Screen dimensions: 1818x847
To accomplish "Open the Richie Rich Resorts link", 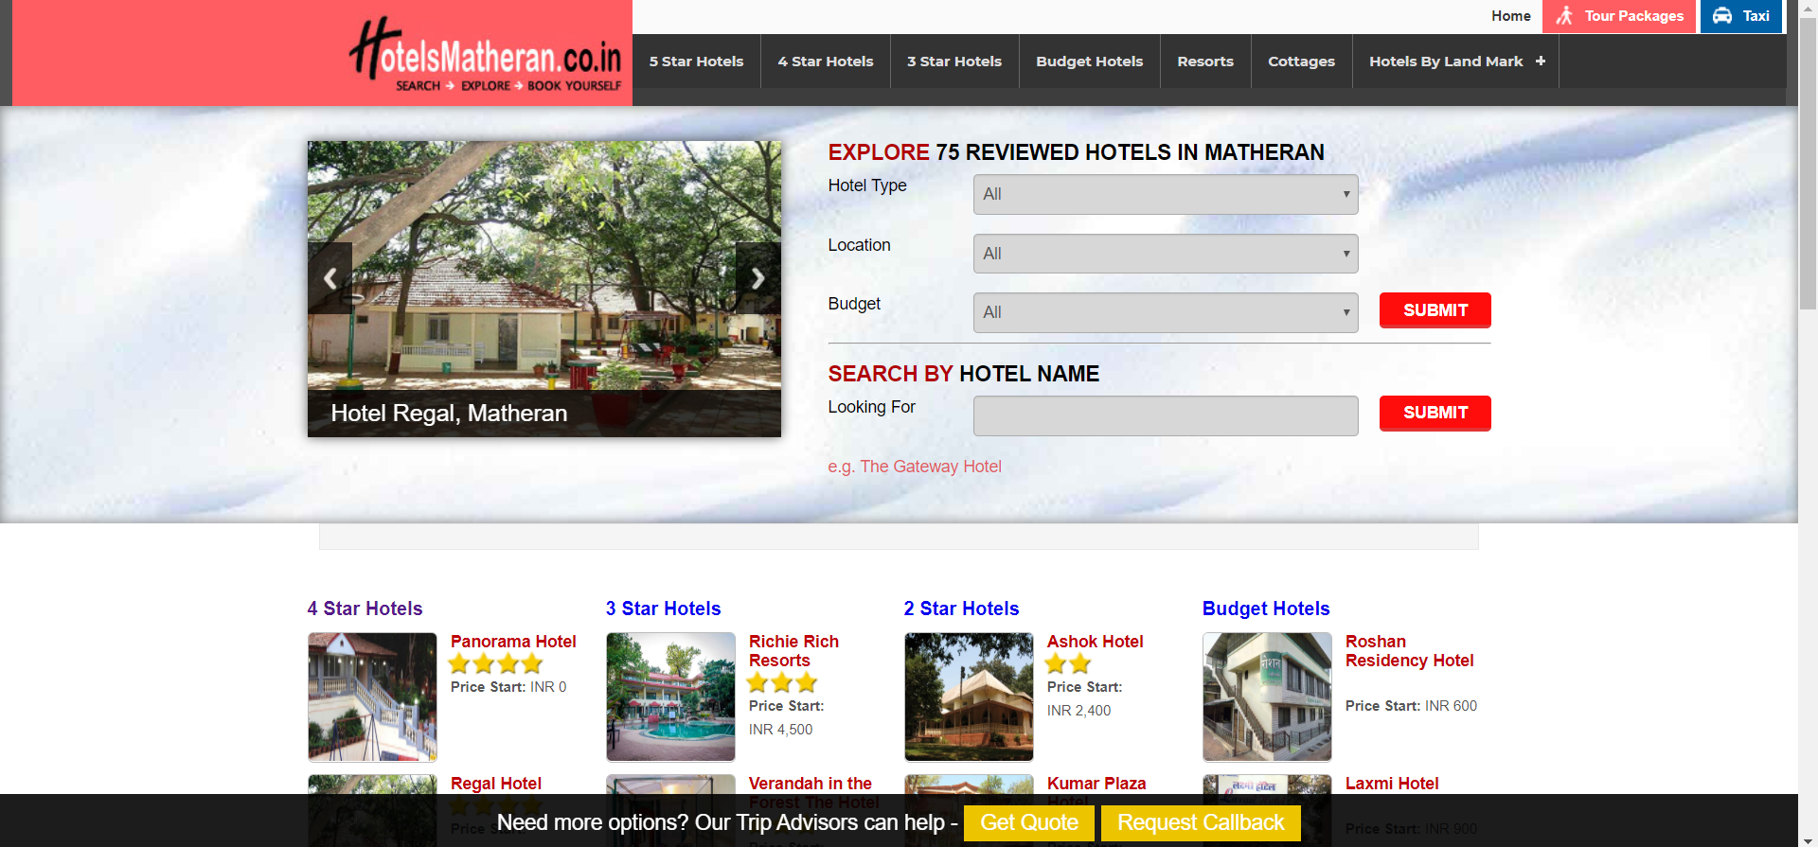I will click(x=793, y=651).
